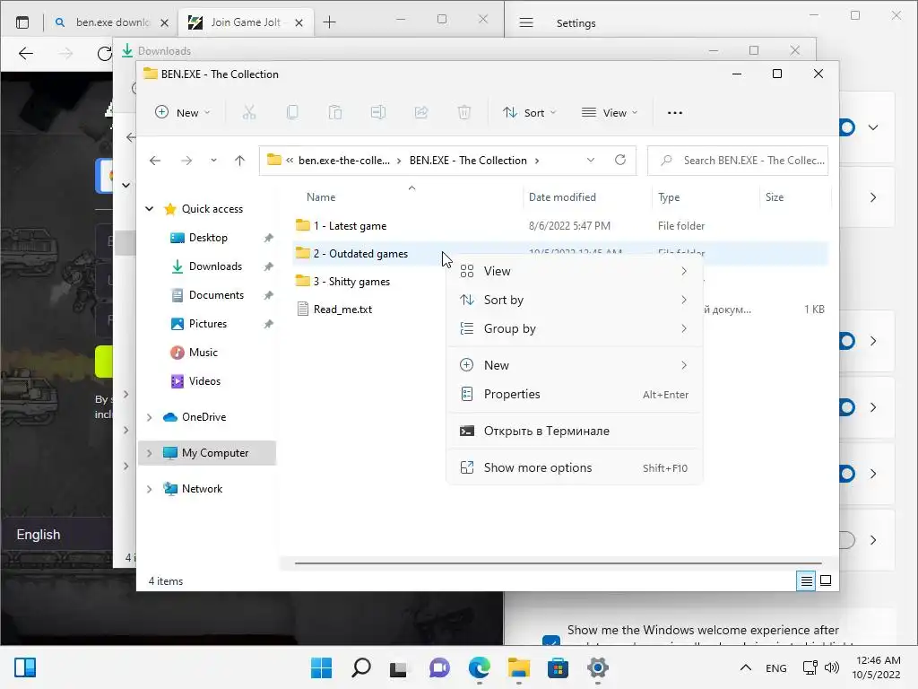Open Settings hamburger navigation menu
Screen dimensions: 918x689
coord(526,22)
